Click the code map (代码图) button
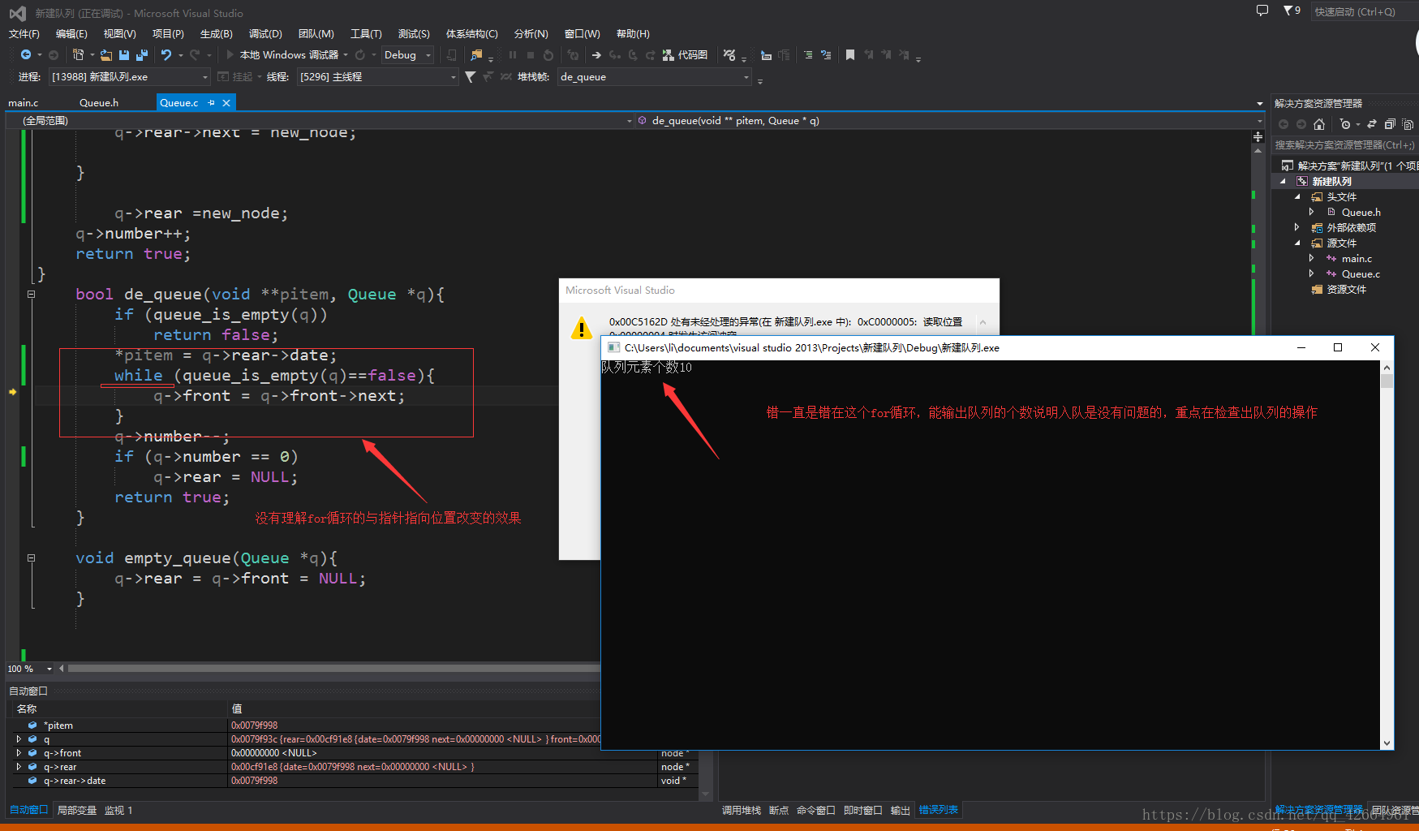Image resolution: width=1419 pixels, height=831 pixels. pyautogui.click(x=685, y=54)
